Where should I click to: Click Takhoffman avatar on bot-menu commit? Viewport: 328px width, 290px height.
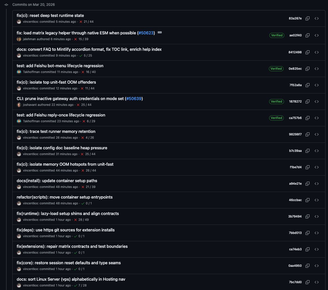(x=19, y=72)
